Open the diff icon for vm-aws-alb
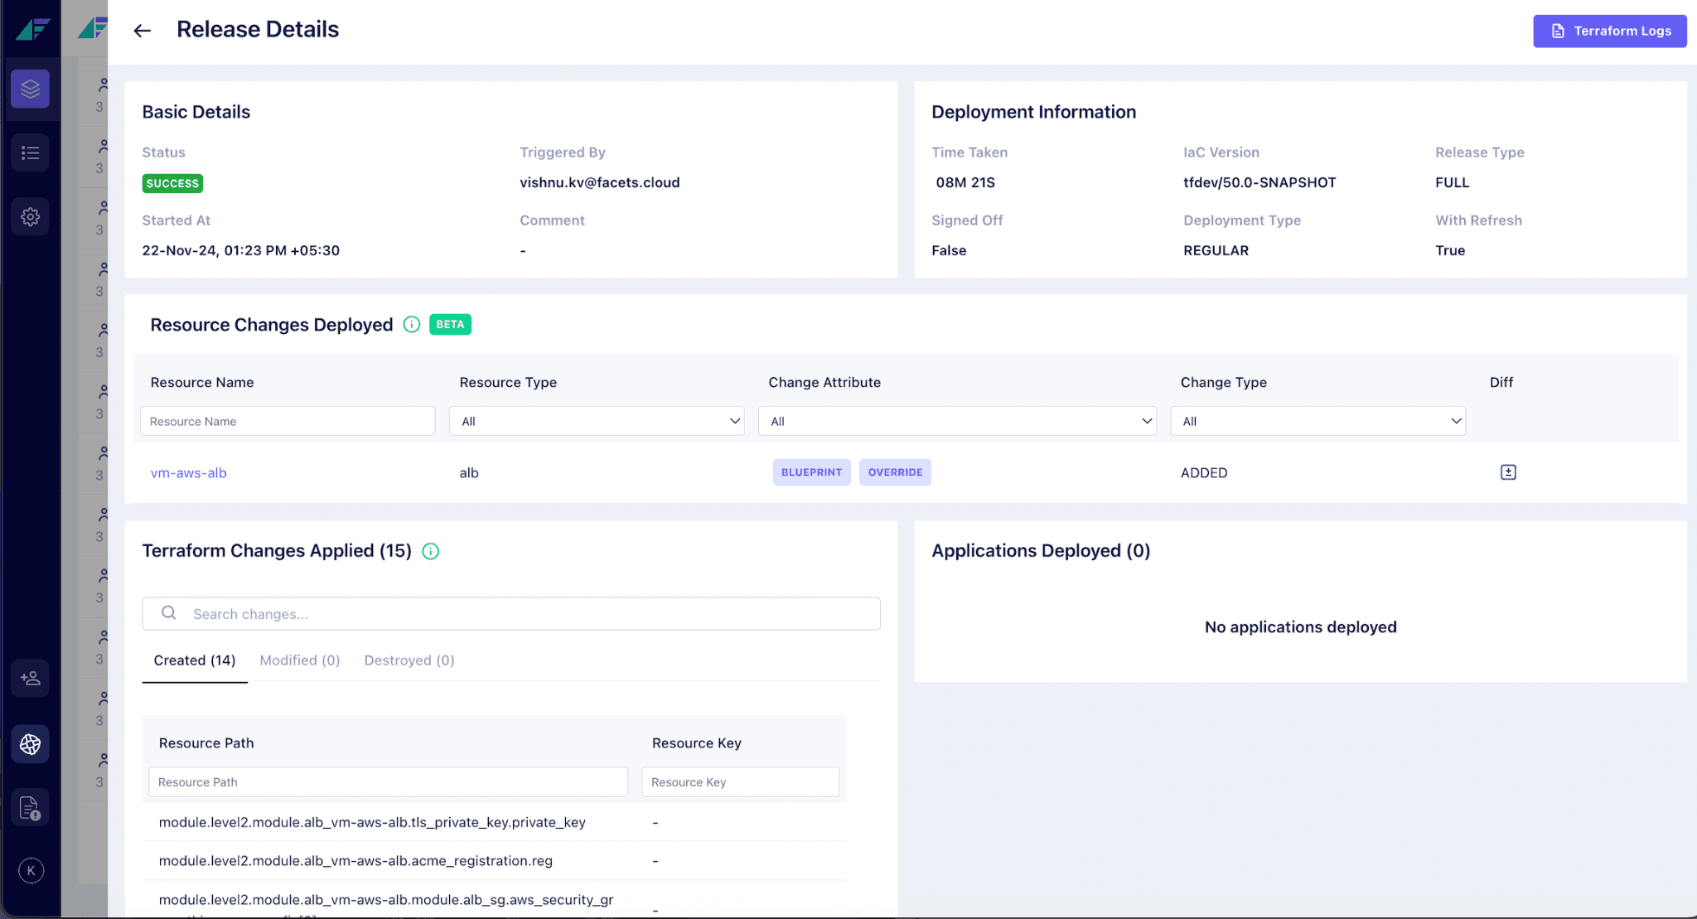 pos(1508,472)
